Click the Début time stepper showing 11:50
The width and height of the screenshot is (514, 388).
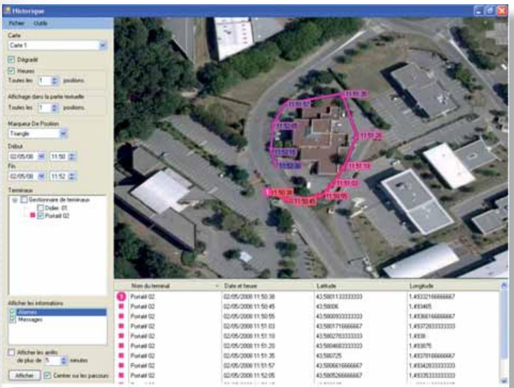click(x=72, y=156)
